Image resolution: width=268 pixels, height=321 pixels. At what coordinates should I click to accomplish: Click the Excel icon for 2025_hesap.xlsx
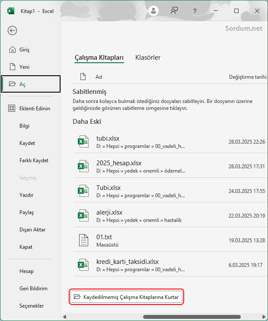click(83, 166)
